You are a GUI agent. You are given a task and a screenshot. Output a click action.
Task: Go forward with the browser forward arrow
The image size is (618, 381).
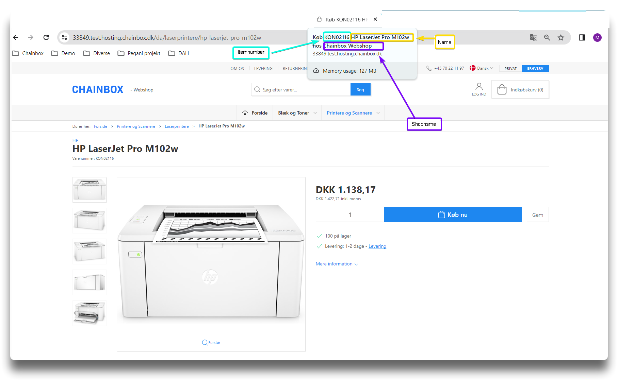pos(31,37)
